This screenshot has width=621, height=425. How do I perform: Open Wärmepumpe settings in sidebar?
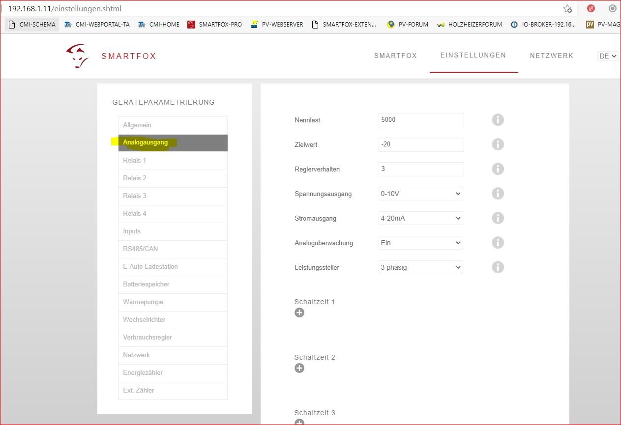tap(173, 302)
